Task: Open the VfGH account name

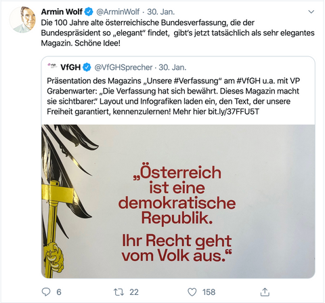Action: click(70, 67)
